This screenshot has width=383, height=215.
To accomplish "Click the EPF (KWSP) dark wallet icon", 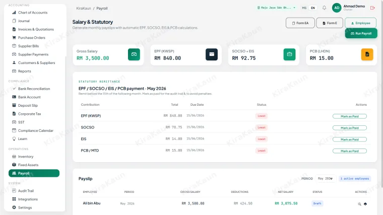I will coord(212,54).
